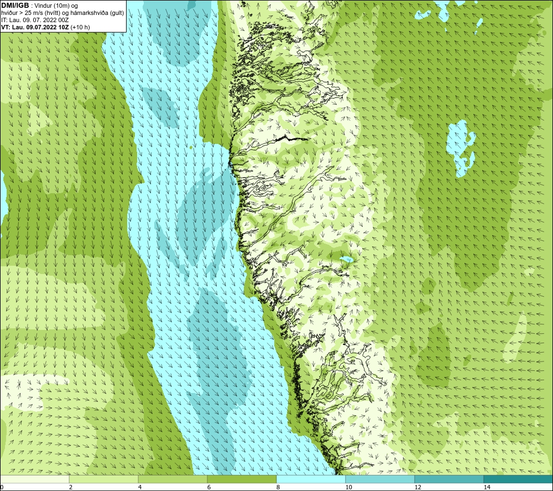The height and width of the screenshot is (491, 553).
Task: Click the "DMI/IGB" title in the legend box
Action: click(x=15, y=6)
